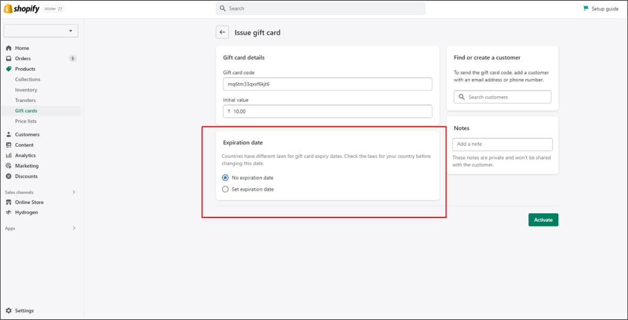The image size is (628, 320).
Task: Open Customers in the sidebar
Action: [28, 134]
